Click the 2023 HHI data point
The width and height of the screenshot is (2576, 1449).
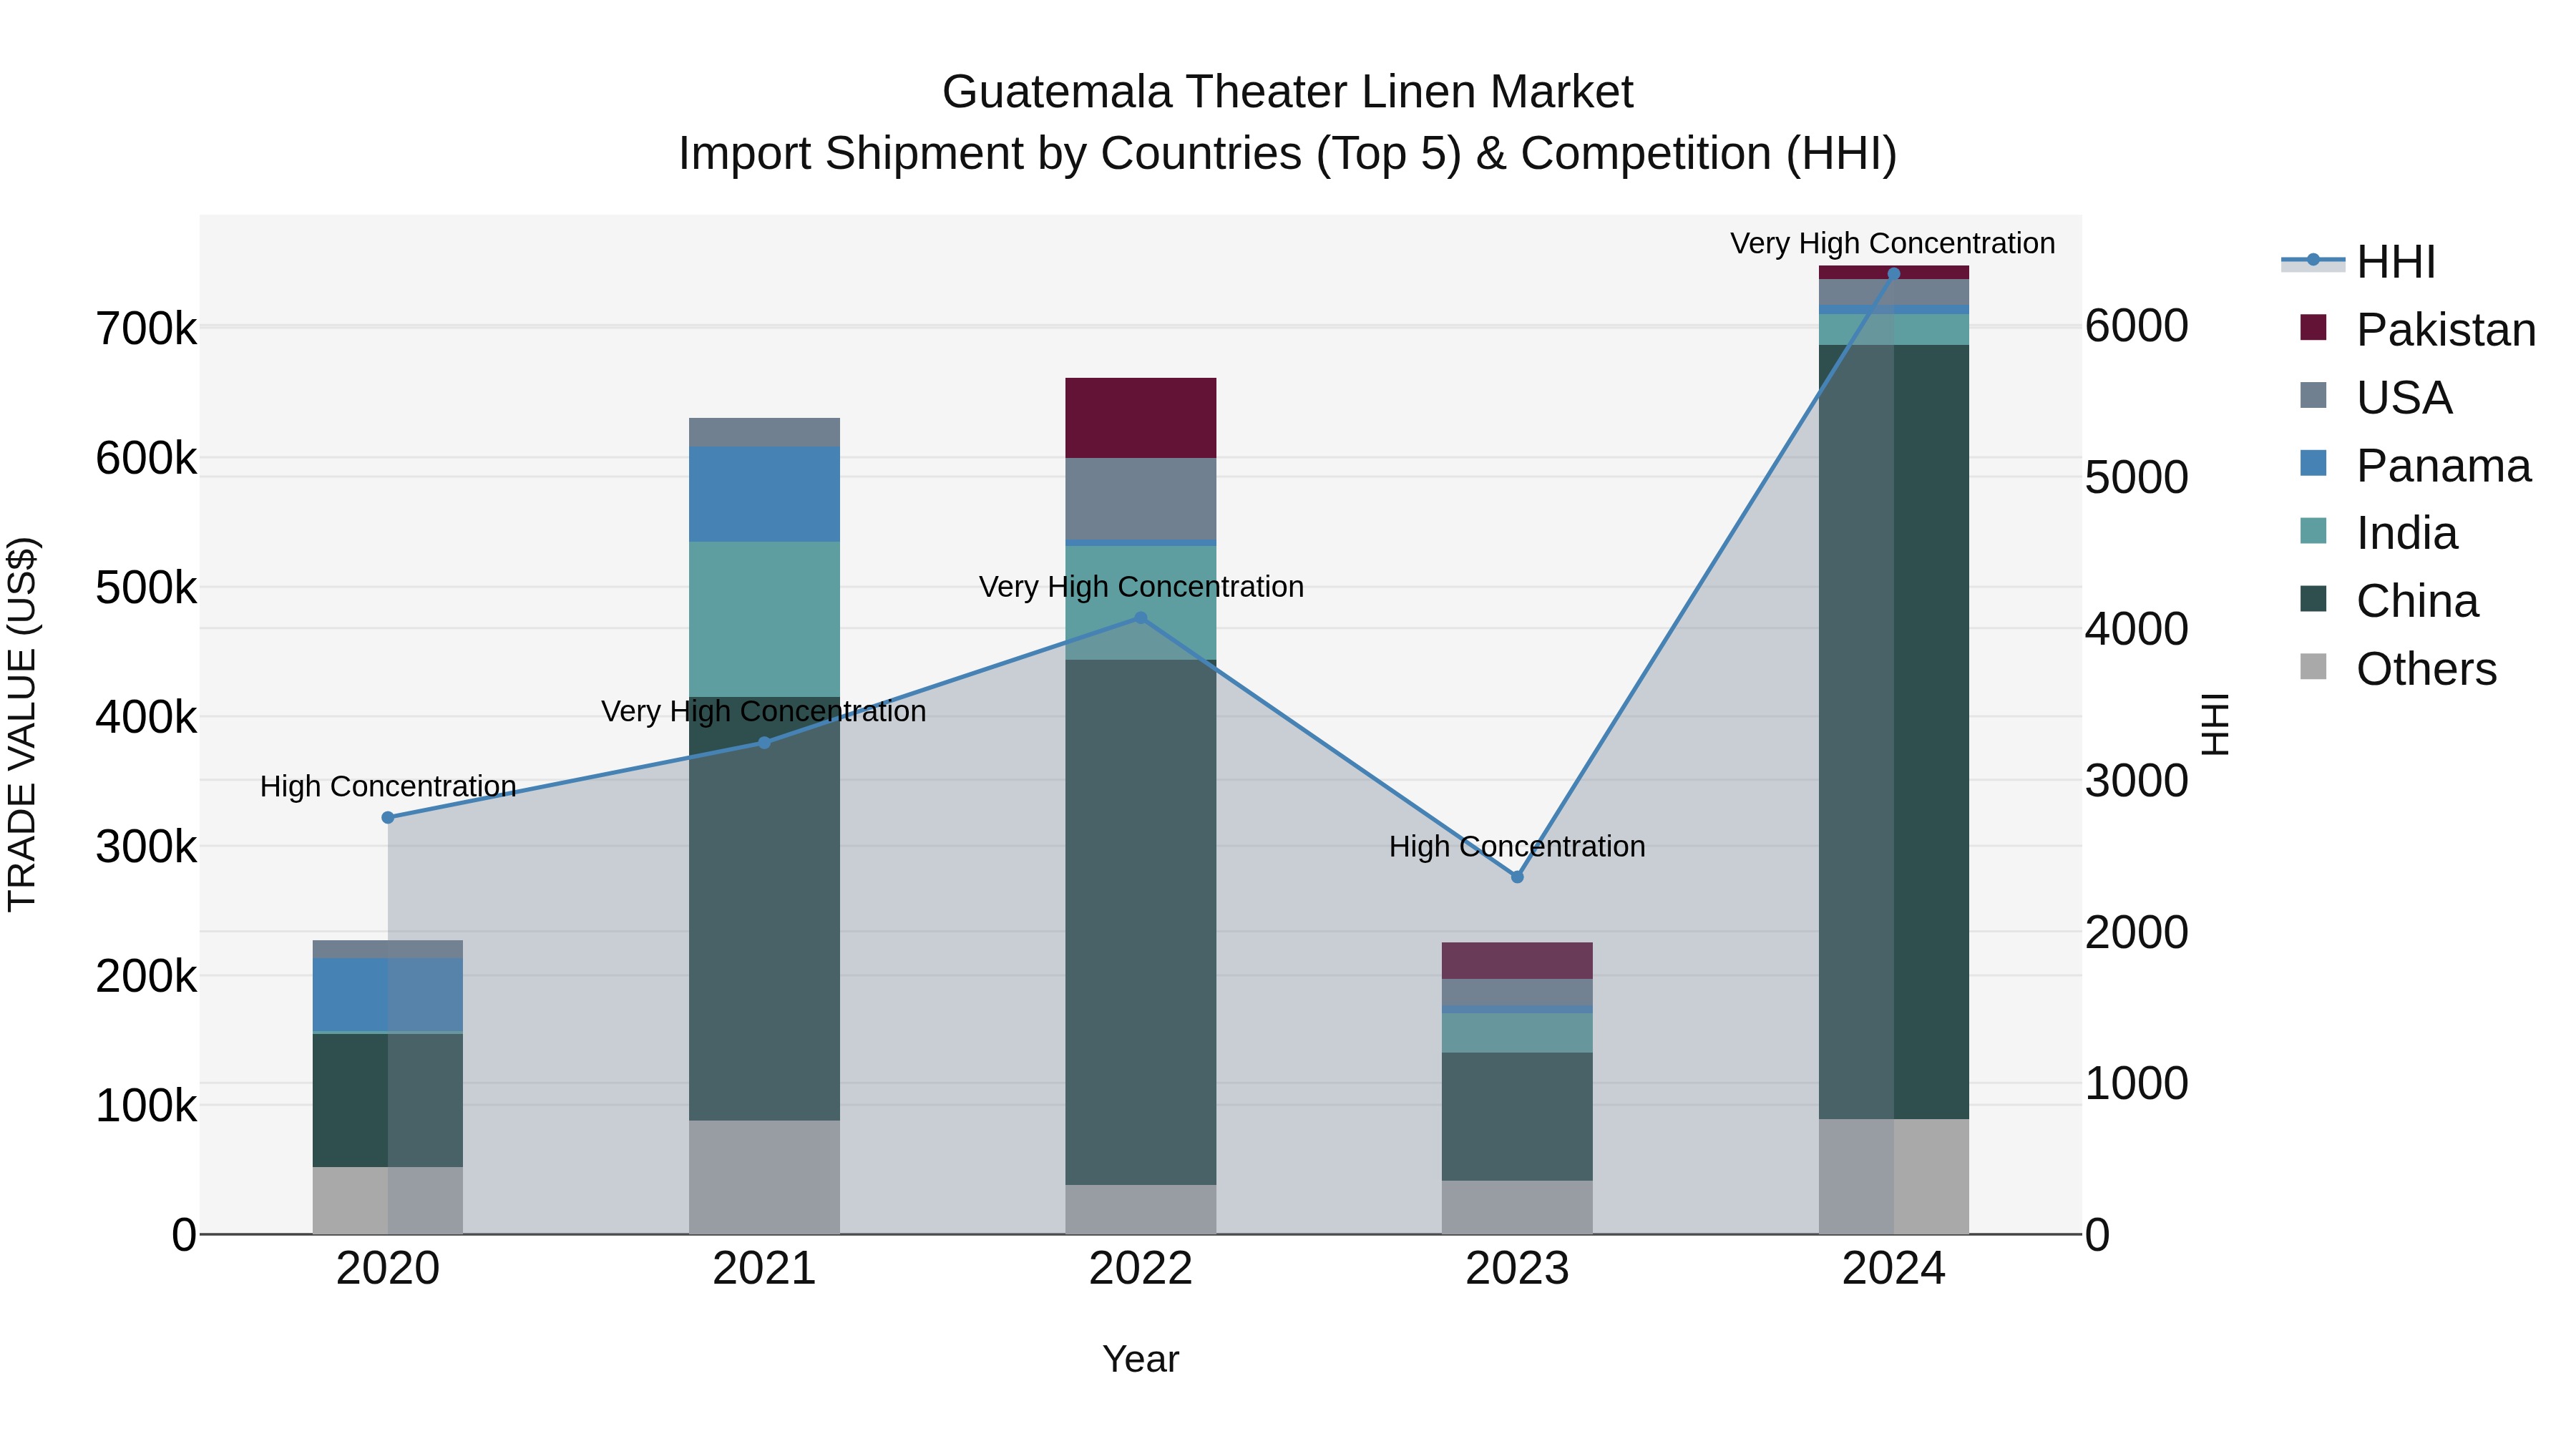[1517, 877]
